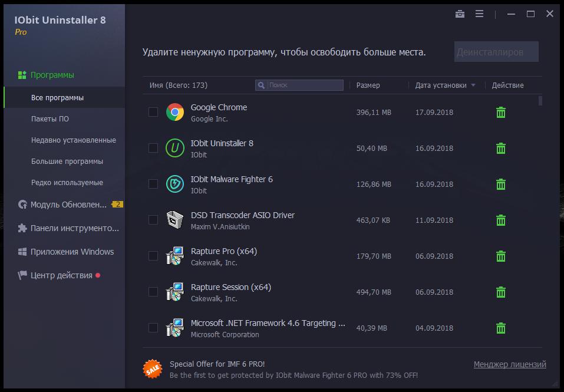Click the 463,07 KB size value
Viewport: 564px width, 392px height.
click(373, 220)
